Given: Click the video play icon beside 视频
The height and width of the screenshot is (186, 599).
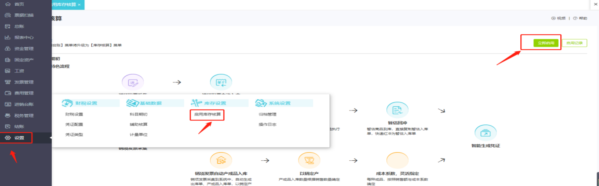Looking at the screenshot, I should pos(553,18).
